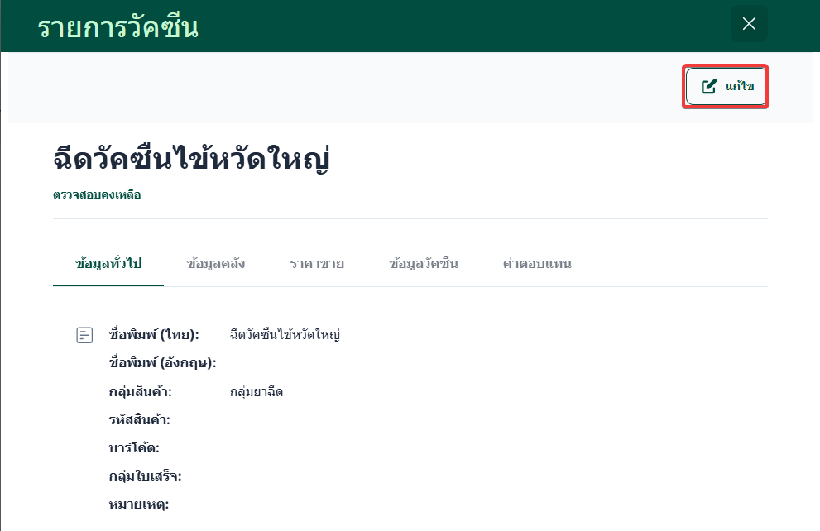This screenshot has height=531, width=820.
Task: Open the ตรวจสอบคงเหลือ link
Action: pos(97,195)
